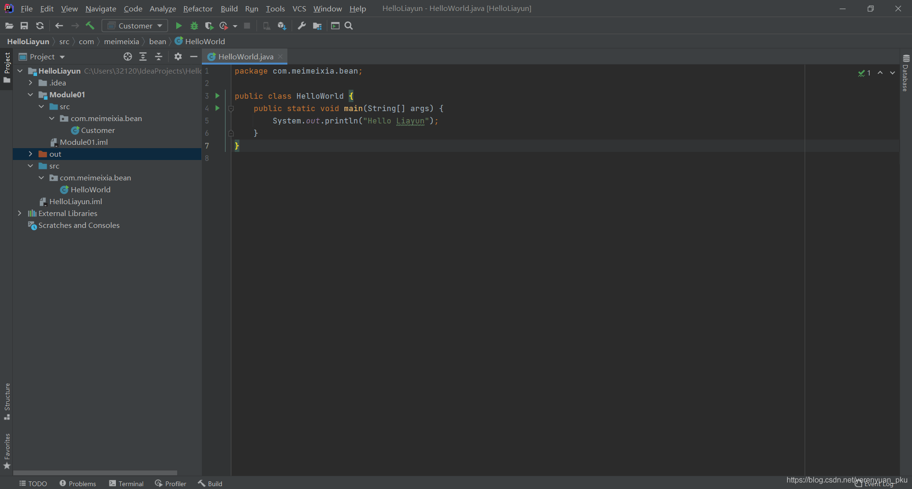912x489 pixels.
Task: Collapse all nodes in Project panel
Action: (x=159, y=56)
